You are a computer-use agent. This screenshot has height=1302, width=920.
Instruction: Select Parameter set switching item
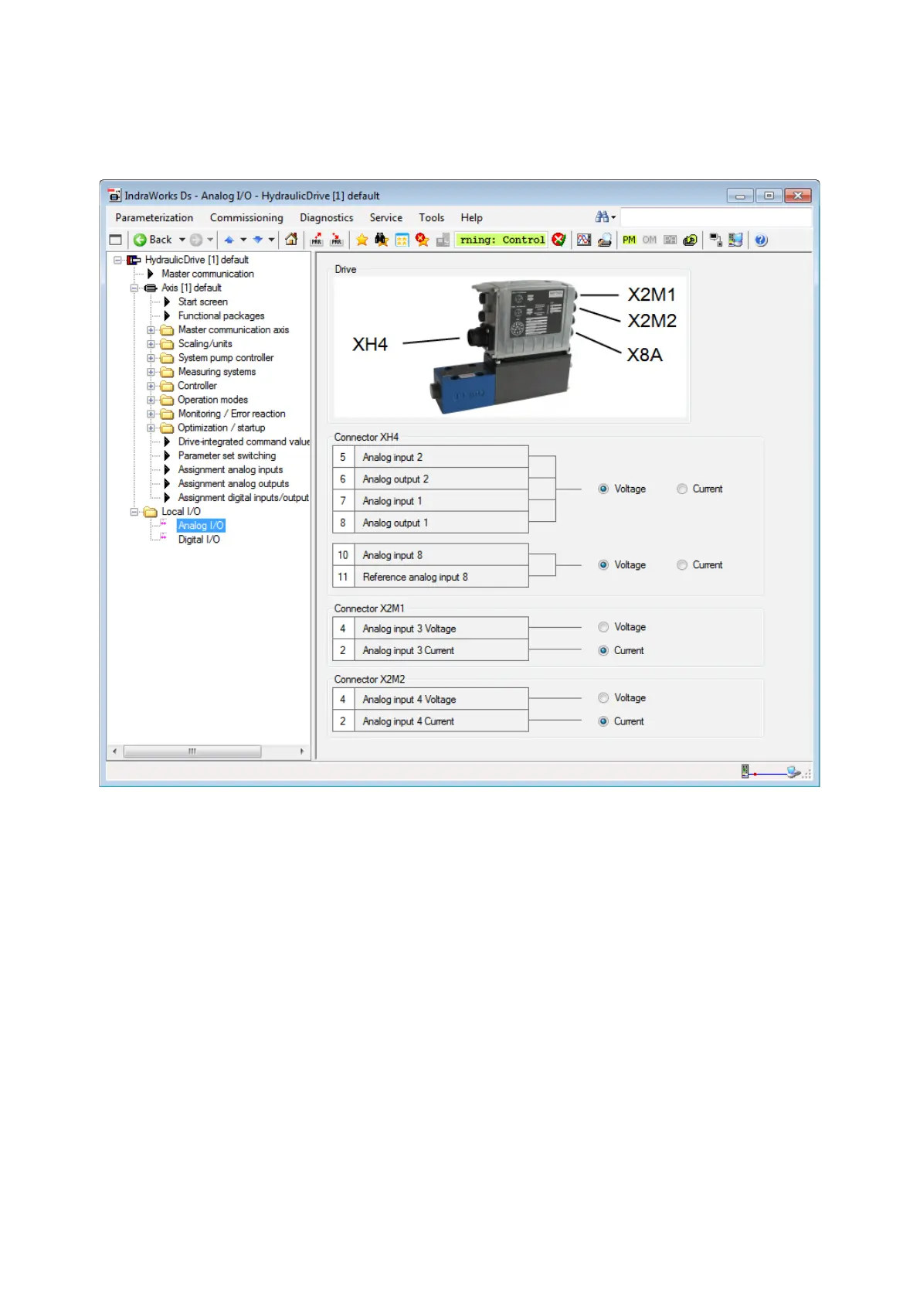[227, 456]
